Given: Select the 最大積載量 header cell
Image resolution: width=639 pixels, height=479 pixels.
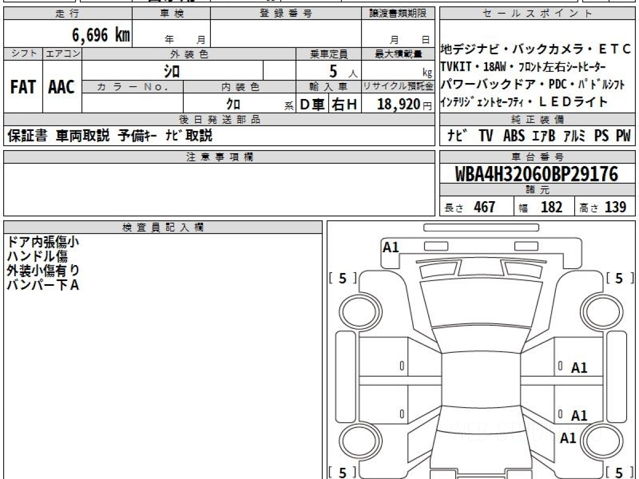Looking at the screenshot, I should 398,54.
